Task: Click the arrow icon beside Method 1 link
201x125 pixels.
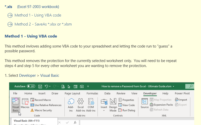Action: (10, 15)
